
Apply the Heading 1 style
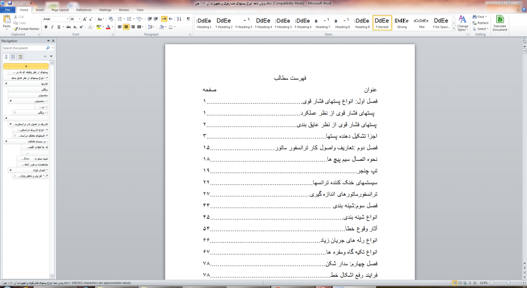tap(203, 23)
